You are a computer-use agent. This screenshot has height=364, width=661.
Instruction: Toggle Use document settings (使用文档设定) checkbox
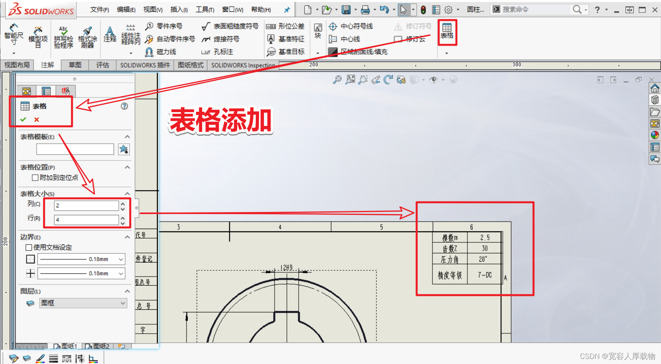[29, 247]
